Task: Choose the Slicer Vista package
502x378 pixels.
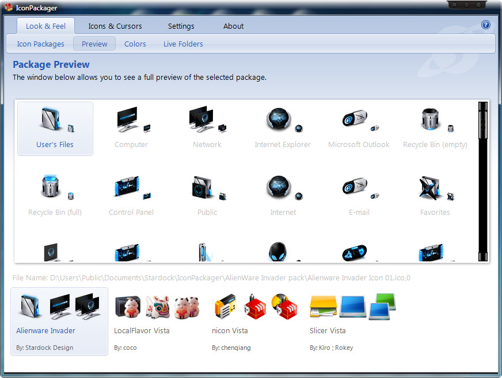Action: (x=353, y=321)
